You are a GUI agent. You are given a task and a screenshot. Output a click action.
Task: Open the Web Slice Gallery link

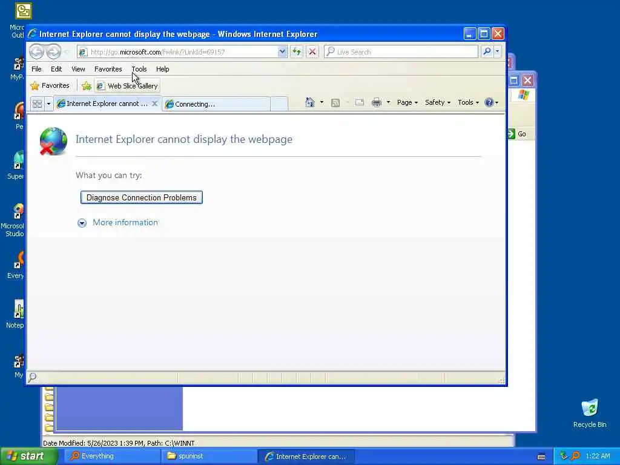(x=127, y=86)
